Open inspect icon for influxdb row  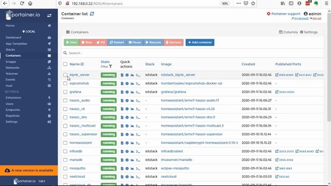(x=127, y=151)
